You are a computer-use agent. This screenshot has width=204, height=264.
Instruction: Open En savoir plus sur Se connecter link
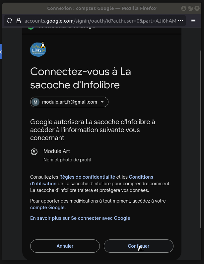pyautogui.click(x=80, y=218)
